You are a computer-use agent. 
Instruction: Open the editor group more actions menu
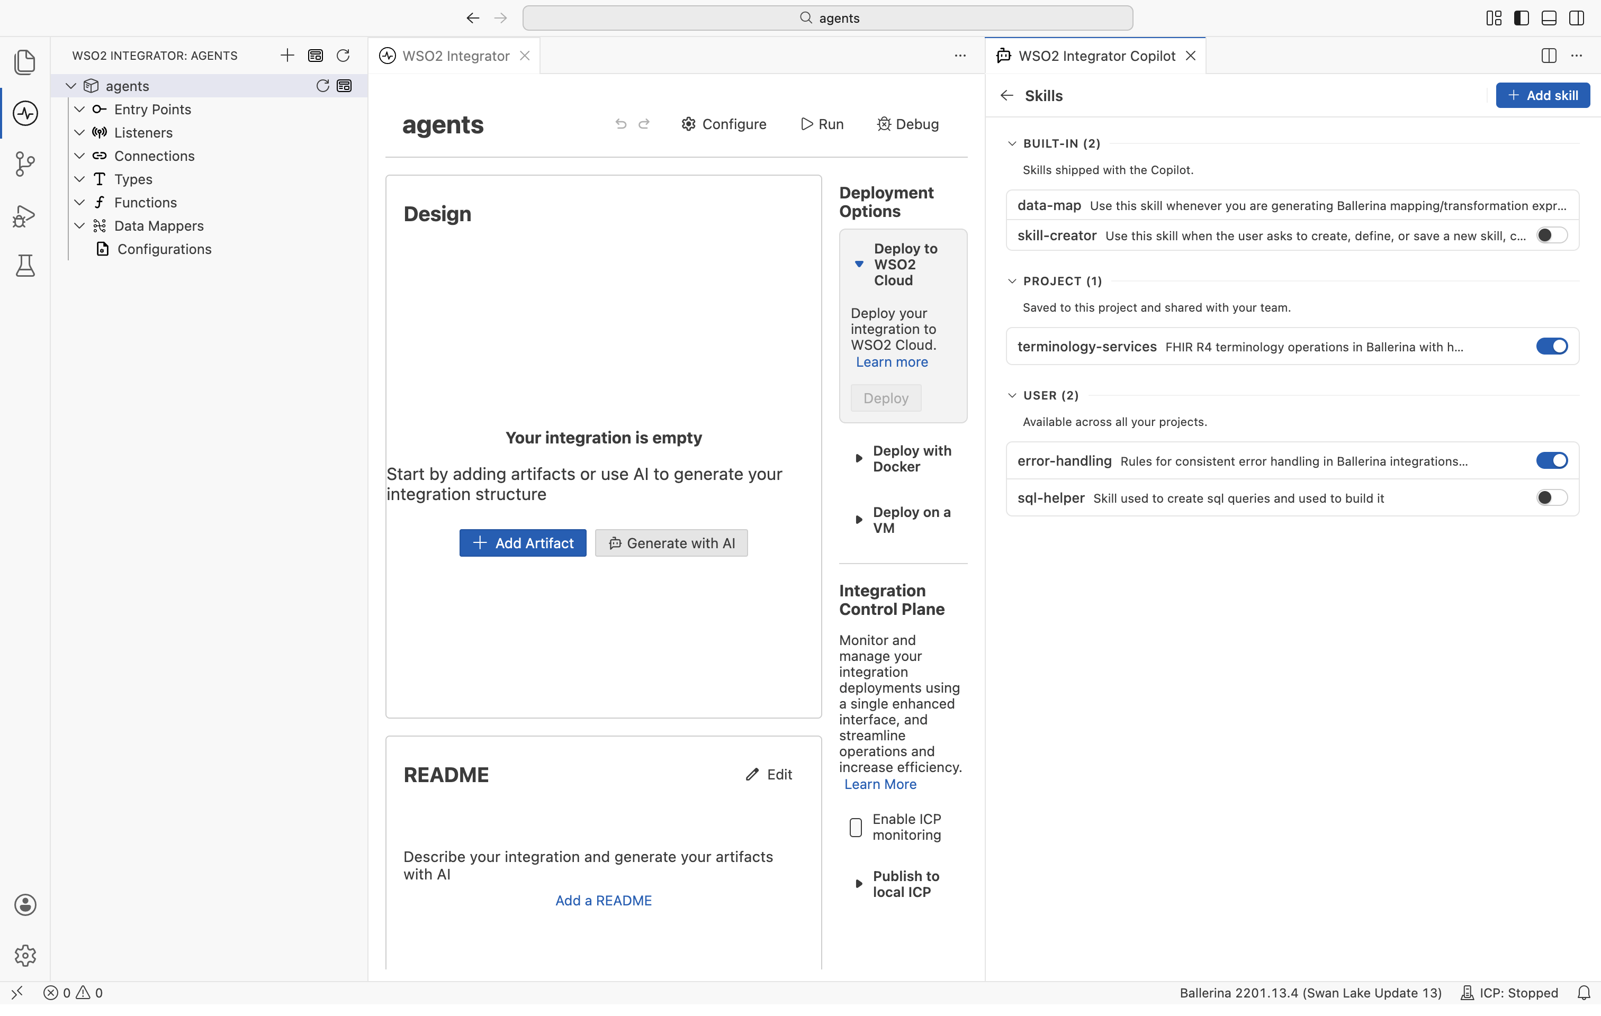point(960,55)
